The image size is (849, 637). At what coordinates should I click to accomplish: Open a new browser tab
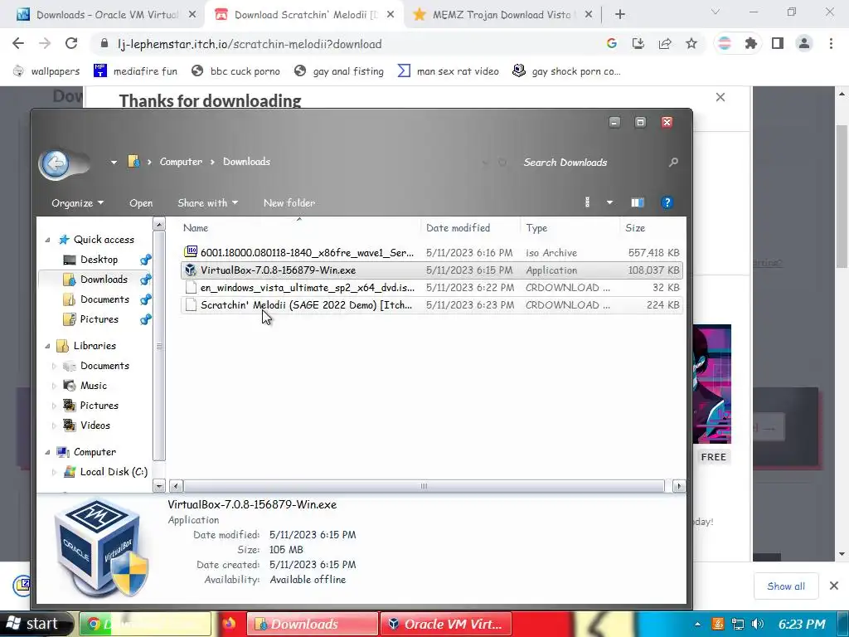click(620, 15)
